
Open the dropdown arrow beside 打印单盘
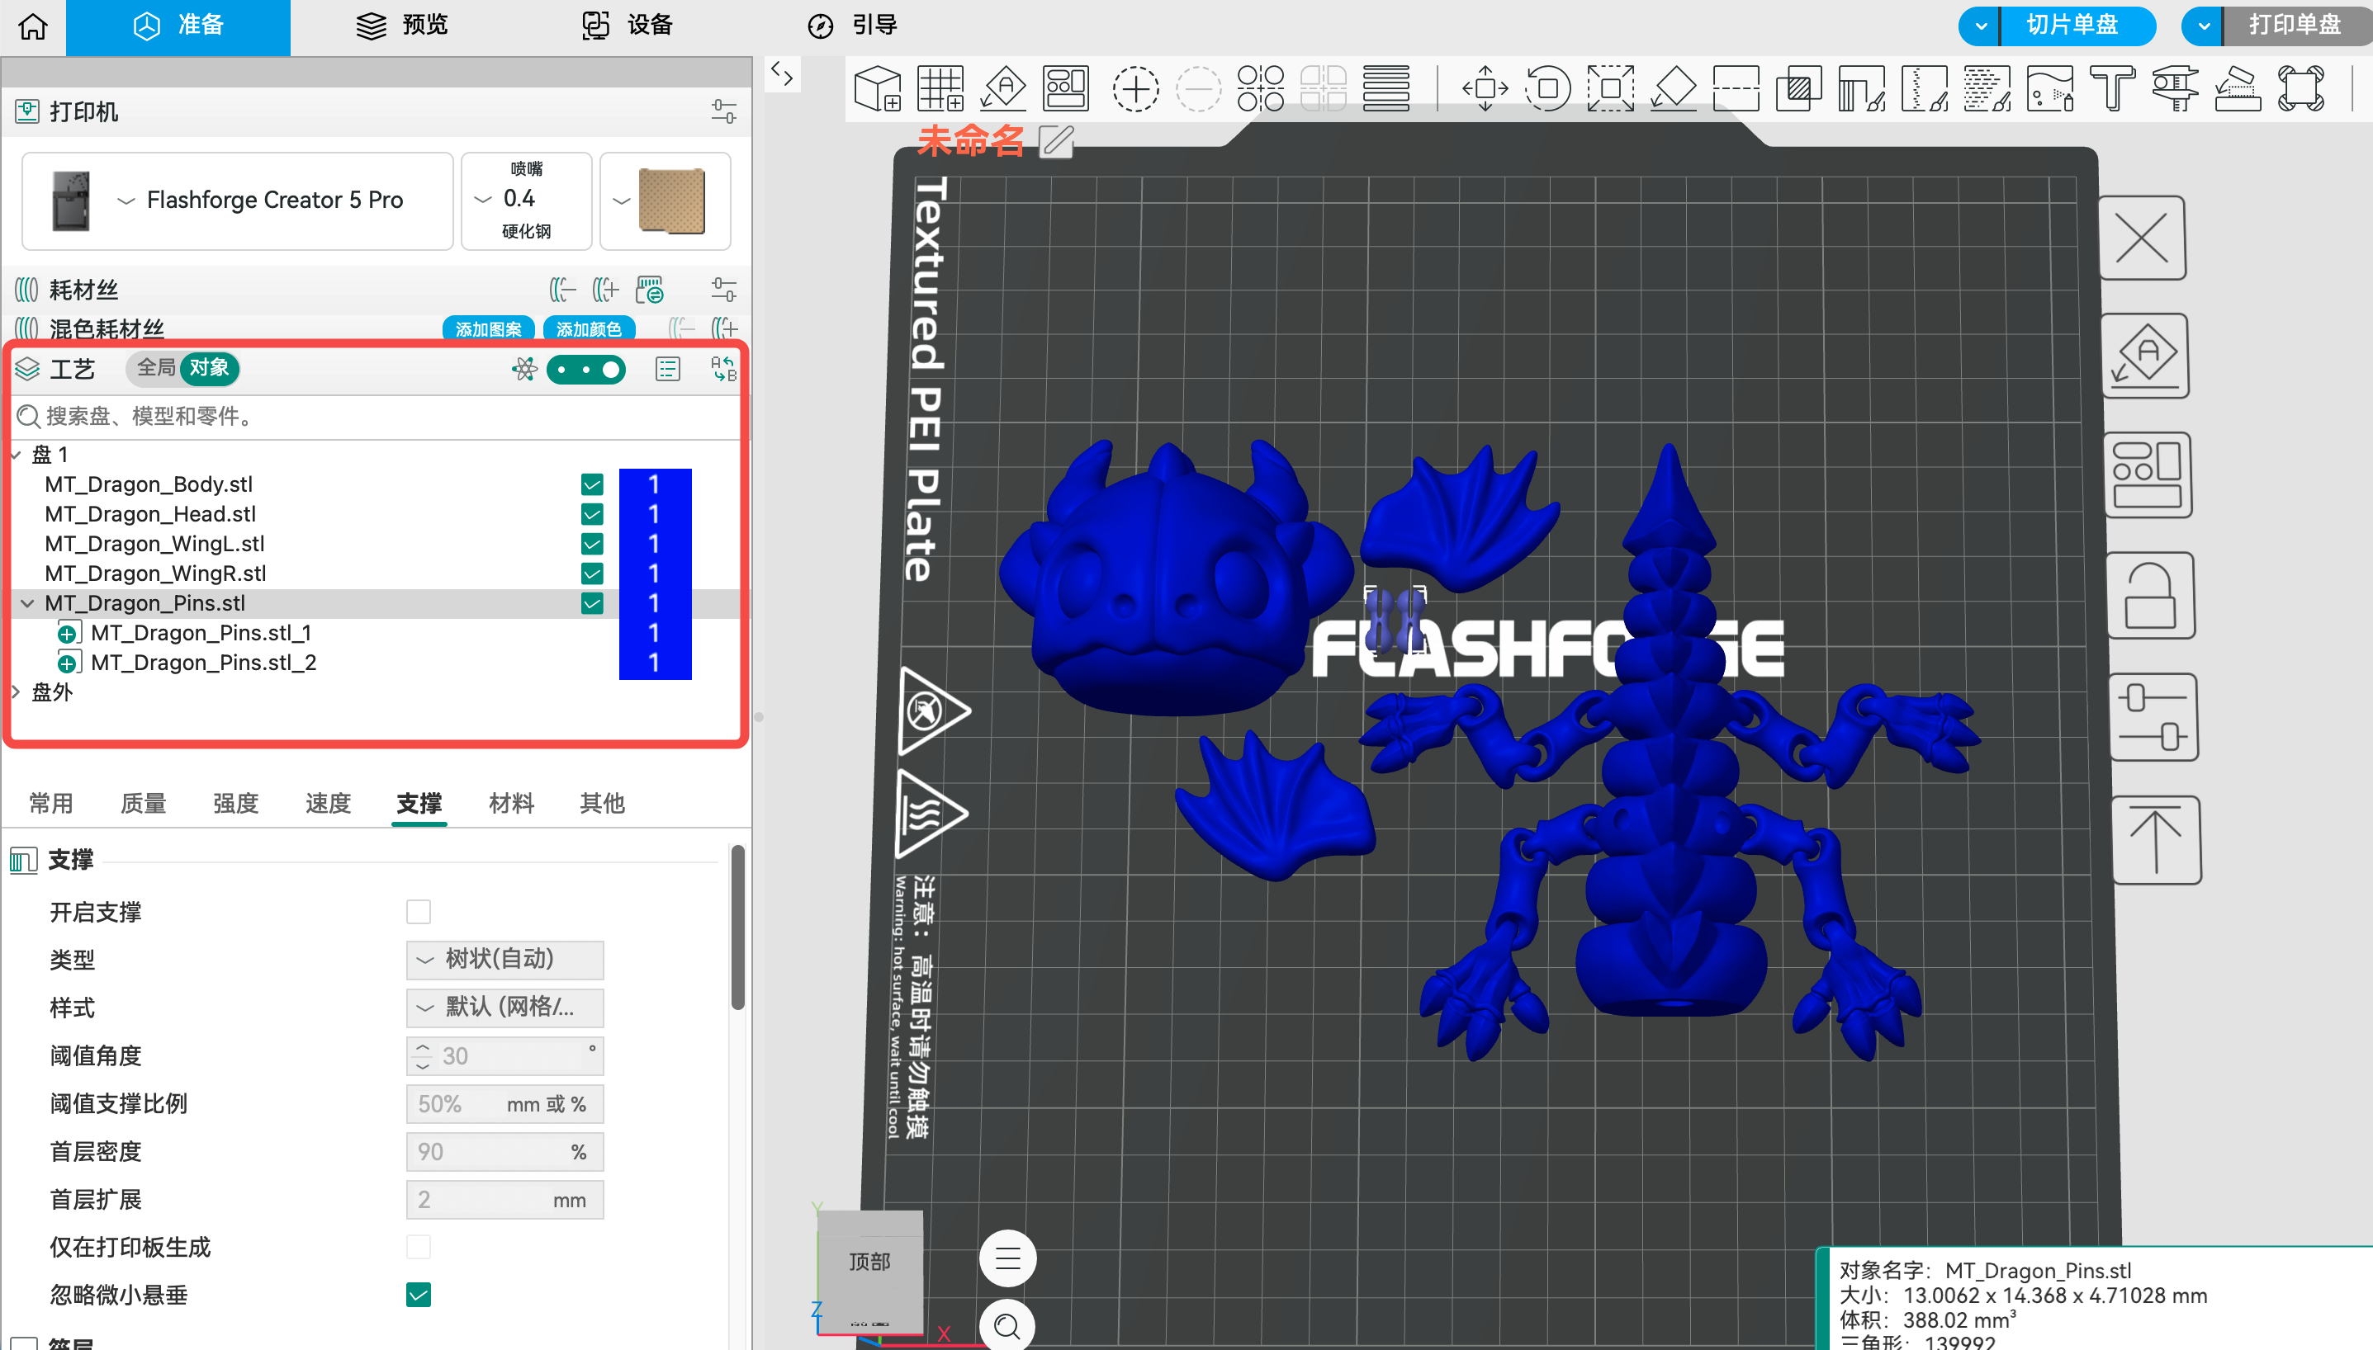coord(2203,26)
